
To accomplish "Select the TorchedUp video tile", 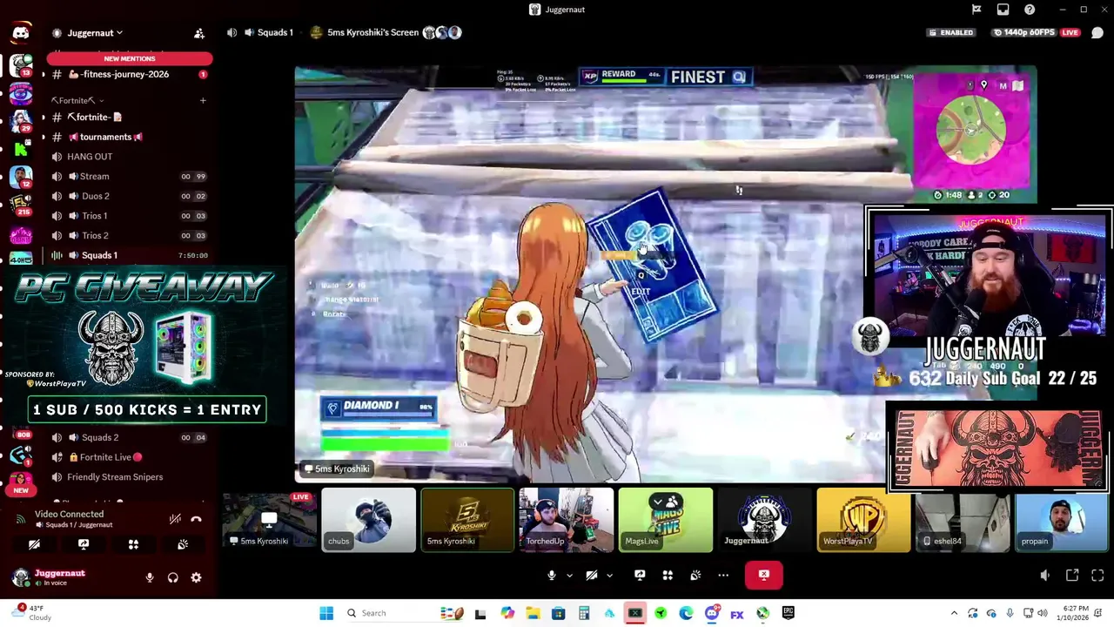I will [566, 520].
